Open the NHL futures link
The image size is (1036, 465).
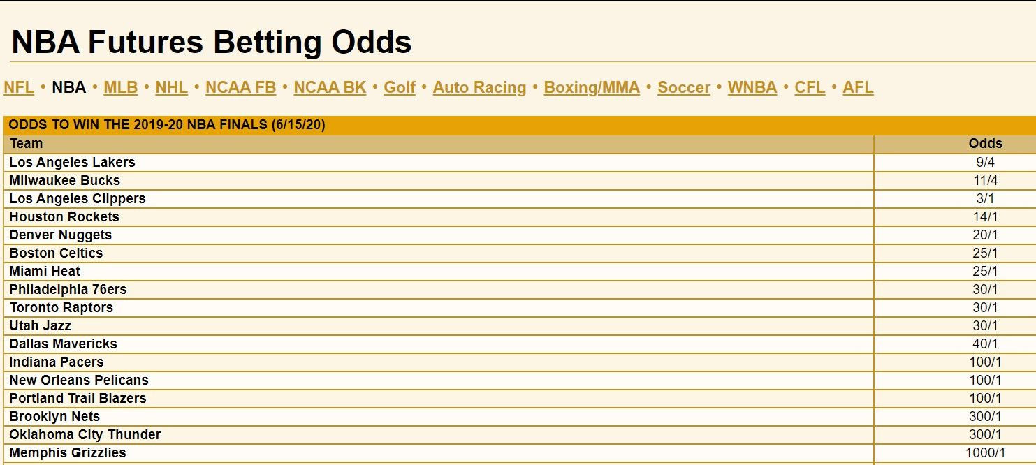(x=172, y=88)
